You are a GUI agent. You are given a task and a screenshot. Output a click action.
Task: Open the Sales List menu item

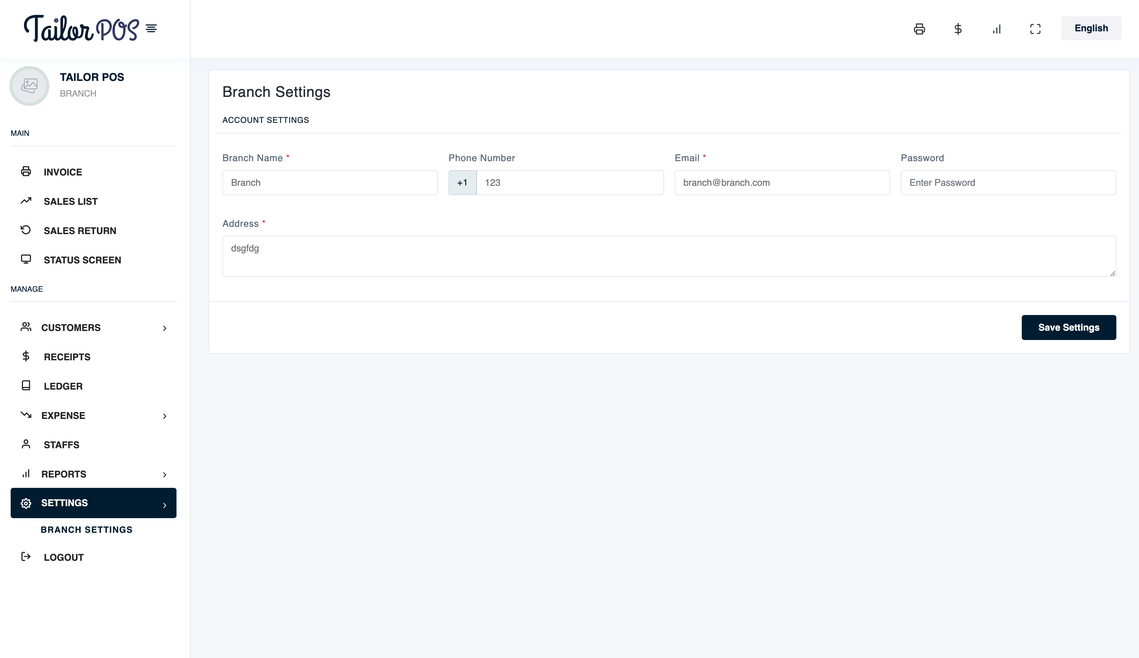[71, 201]
